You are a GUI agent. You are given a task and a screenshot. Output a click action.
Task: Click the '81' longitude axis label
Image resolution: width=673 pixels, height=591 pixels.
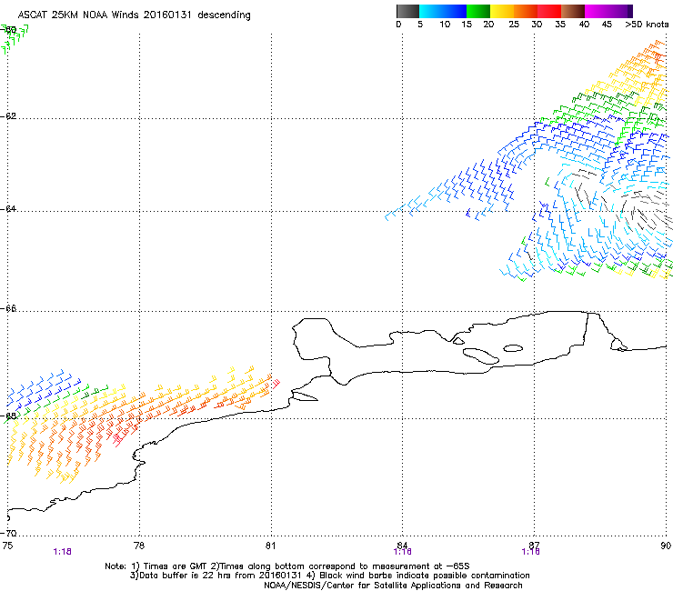click(270, 546)
